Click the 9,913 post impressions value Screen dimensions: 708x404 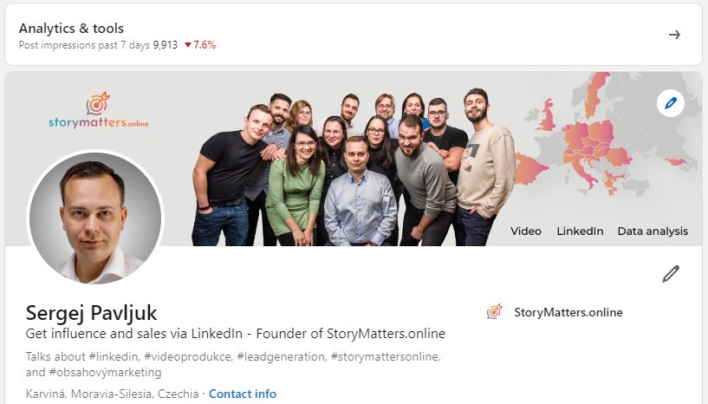coord(166,45)
